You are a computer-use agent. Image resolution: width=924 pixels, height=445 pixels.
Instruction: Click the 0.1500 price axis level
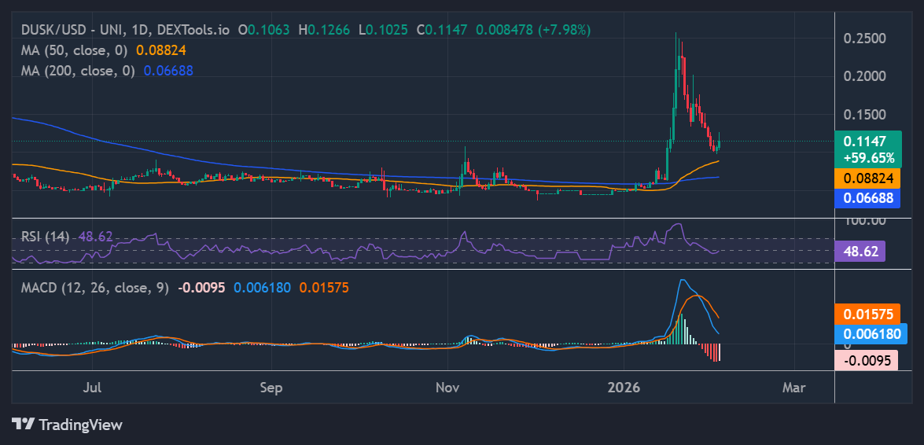coord(864,115)
